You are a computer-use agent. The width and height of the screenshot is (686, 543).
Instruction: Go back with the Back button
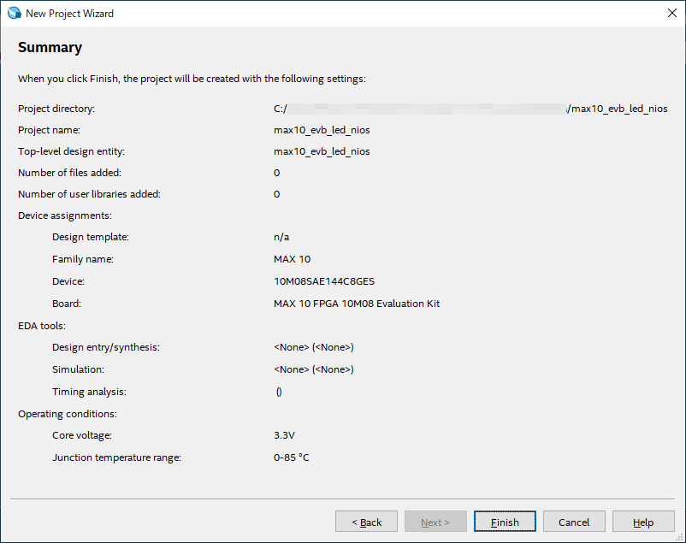pos(366,522)
